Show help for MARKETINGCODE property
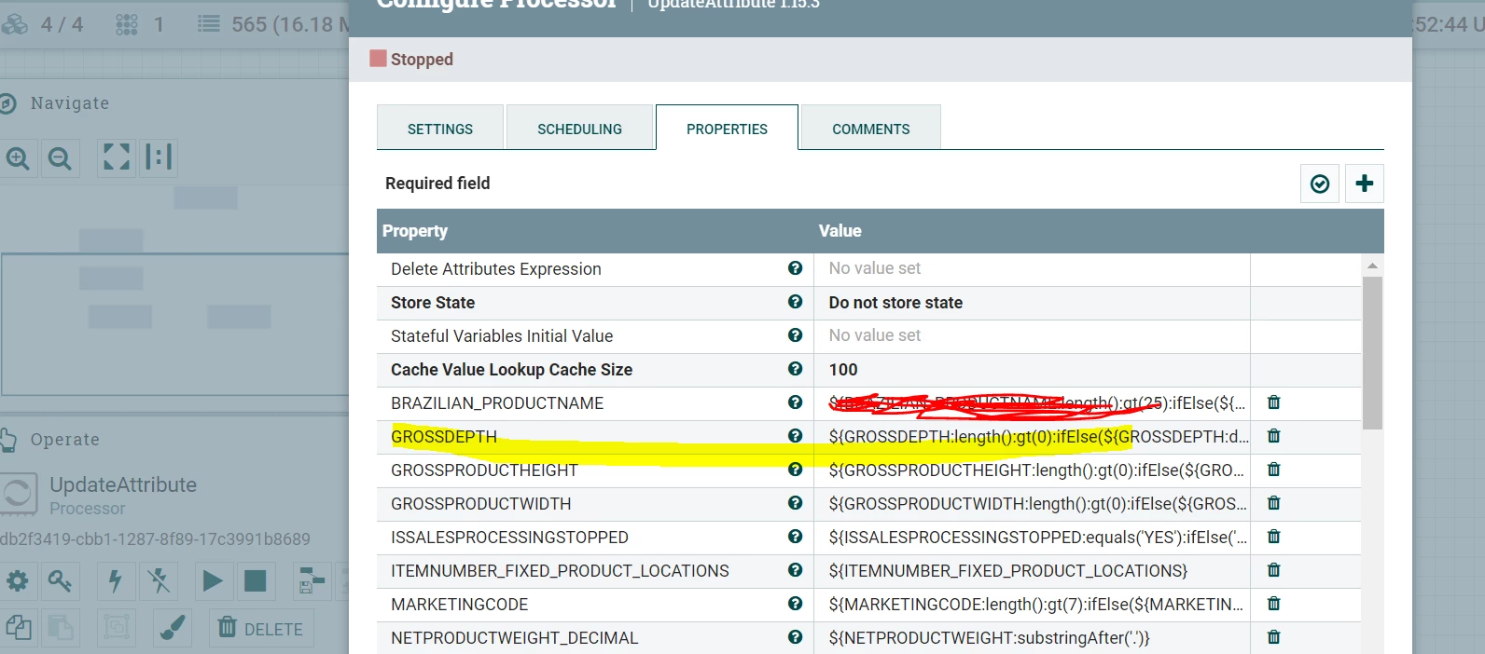This screenshot has height=654, width=1485. pos(795,604)
